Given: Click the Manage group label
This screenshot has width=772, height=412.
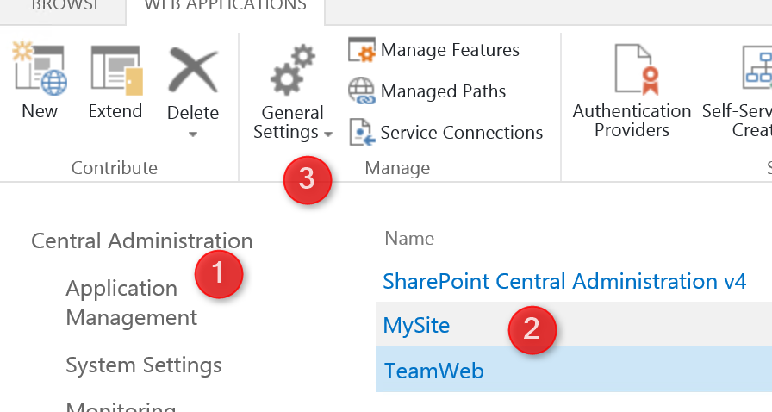Looking at the screenshot, I should [397, 168].
